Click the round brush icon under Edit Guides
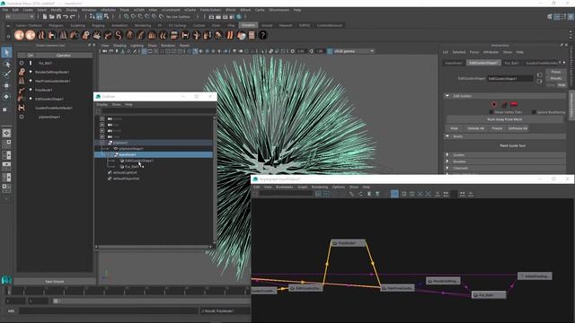 coord(494,104)
